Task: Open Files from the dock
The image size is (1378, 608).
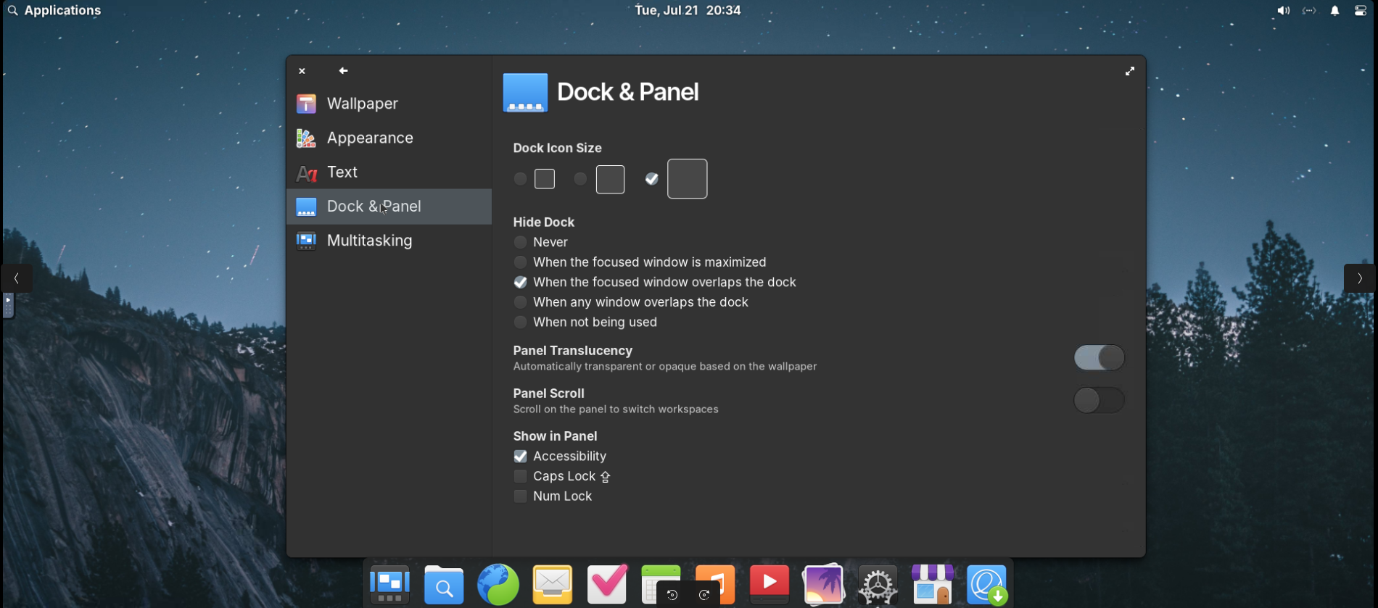Action: [x=444, y=585]
